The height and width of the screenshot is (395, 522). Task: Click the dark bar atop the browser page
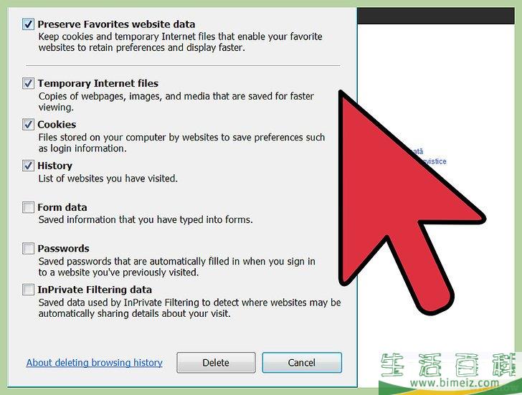tap(436, 16)
